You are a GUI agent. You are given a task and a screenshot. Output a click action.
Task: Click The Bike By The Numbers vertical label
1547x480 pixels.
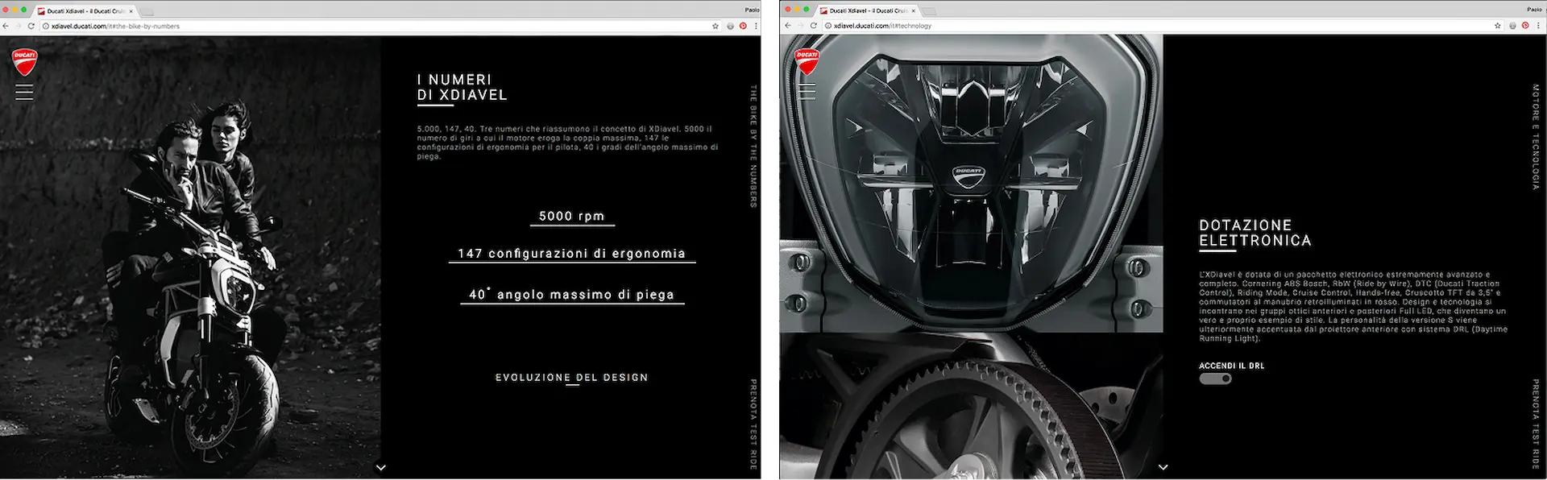pyautogui.click(x=753, y=147)
